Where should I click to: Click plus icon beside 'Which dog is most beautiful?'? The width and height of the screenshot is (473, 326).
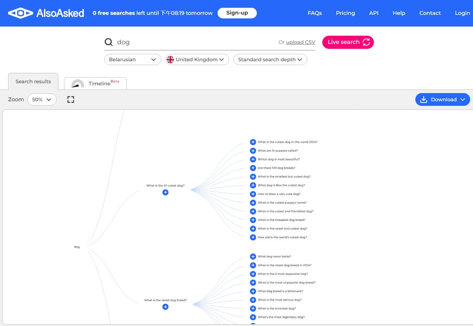point(253,159)
